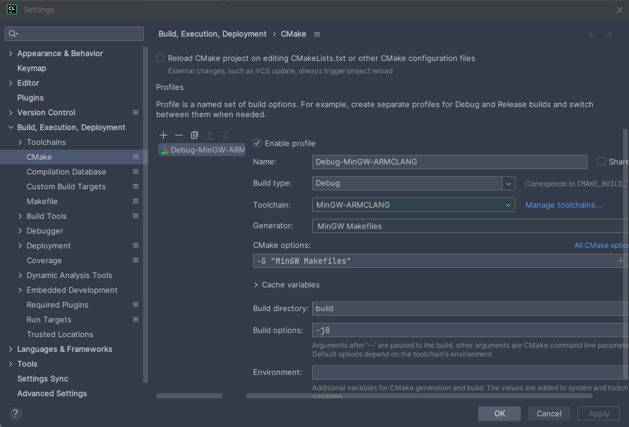The image size is (629, 427).
Task: Expand the Tools category
Action: (x=11, y=364)
